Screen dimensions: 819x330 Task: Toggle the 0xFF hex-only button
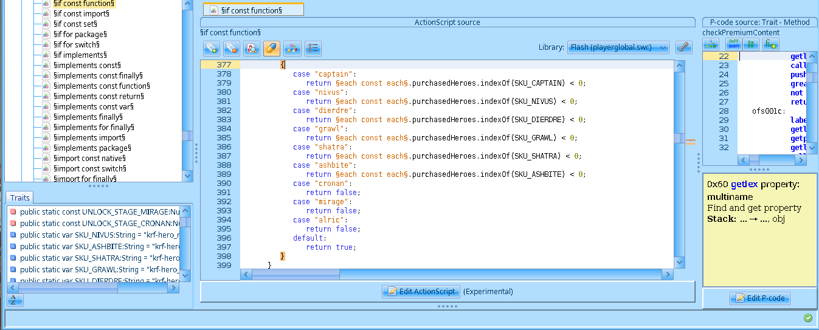click(x=751, y=44)
